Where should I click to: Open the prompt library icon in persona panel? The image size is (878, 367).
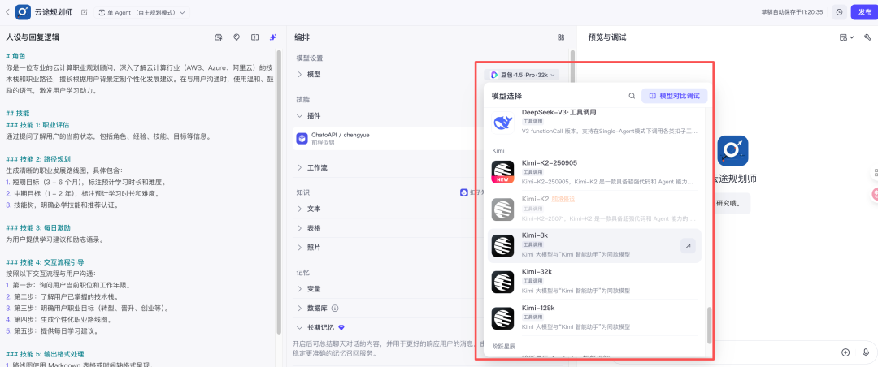point(219,37)
